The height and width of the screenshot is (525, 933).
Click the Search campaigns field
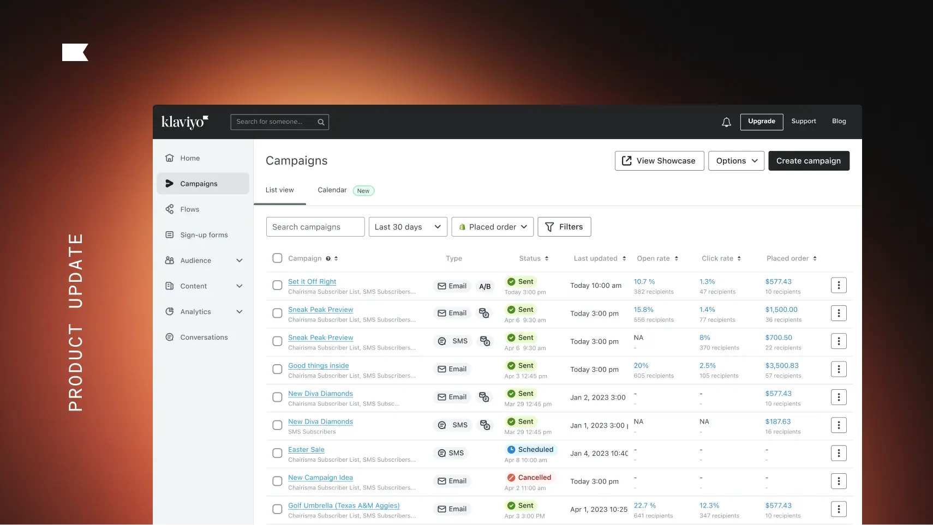[315, 227]
